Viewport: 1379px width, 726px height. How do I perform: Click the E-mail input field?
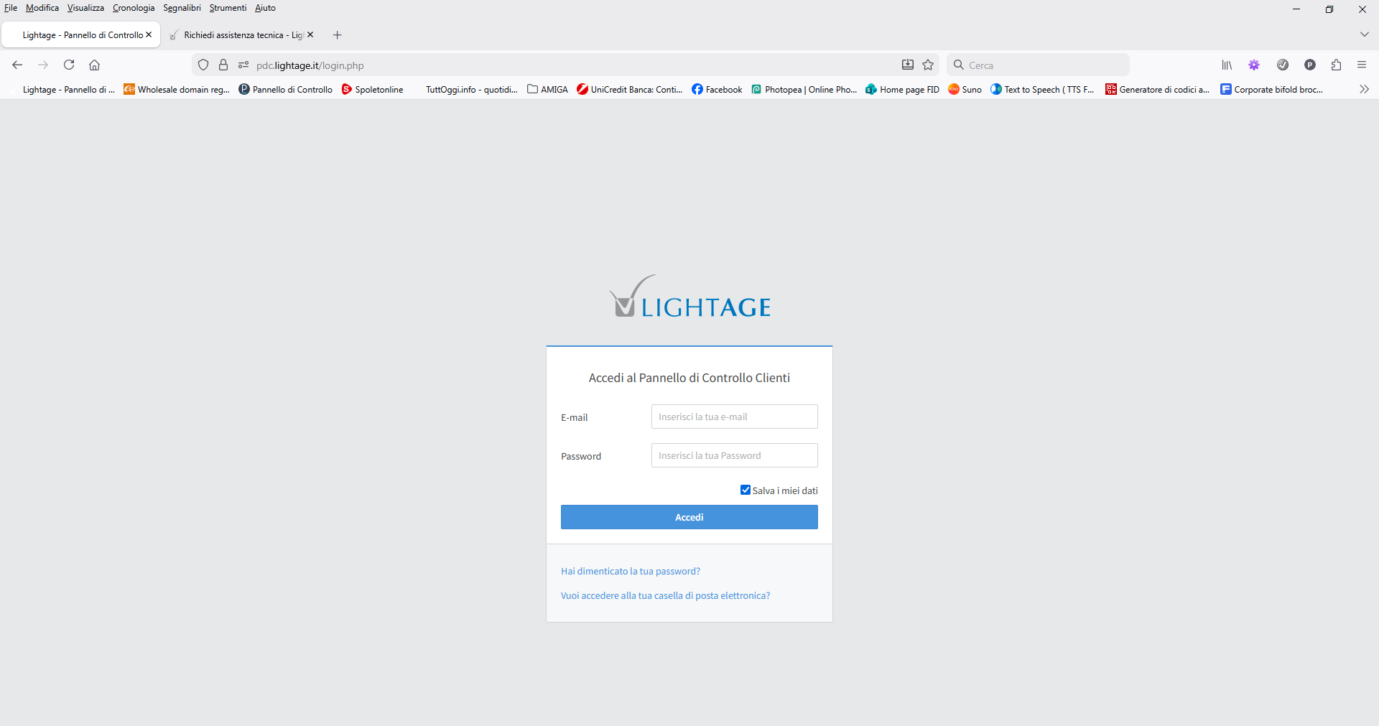(x=734, y=416)
